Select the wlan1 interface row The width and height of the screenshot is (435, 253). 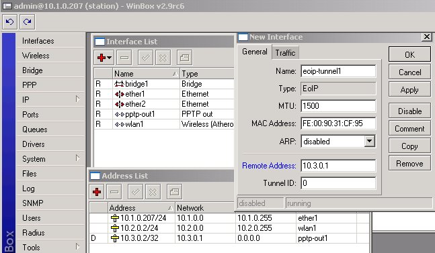coord(164,124)
